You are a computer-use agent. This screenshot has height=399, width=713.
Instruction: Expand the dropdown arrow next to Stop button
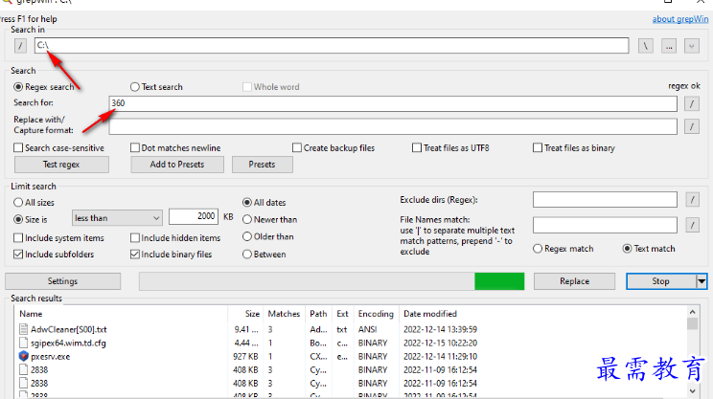pos(701,281)
